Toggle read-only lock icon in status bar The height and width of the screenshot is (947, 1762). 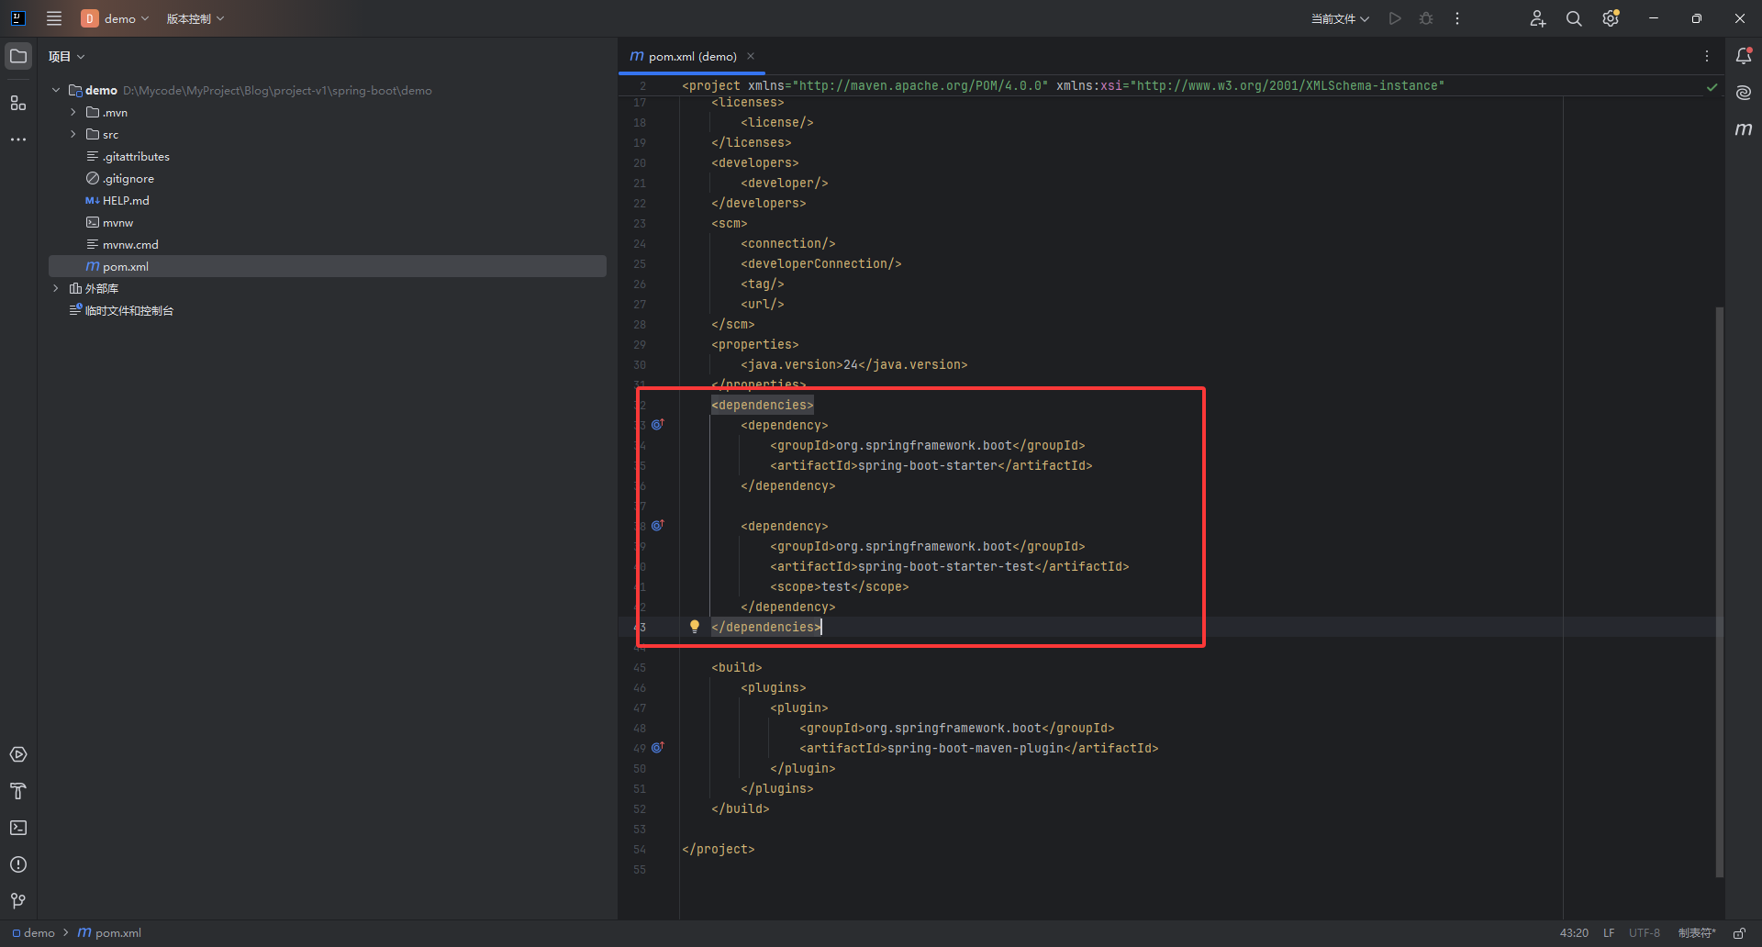click(1739, 933)
